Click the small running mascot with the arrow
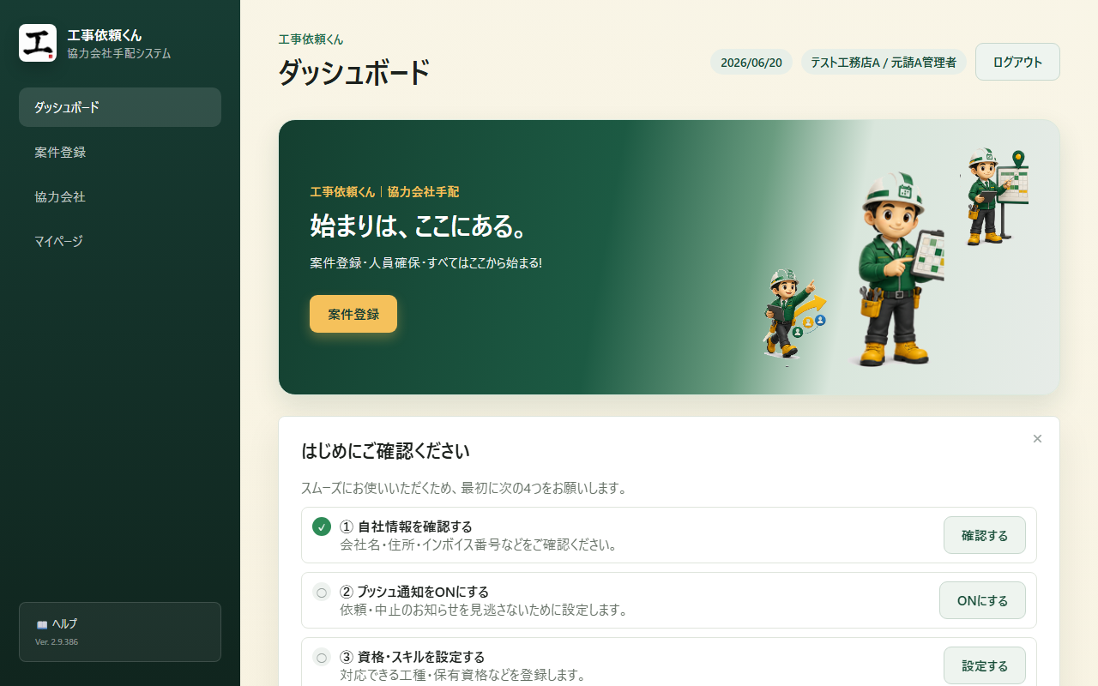Viewport: 1098px width, 686px height. [x=794, y=313]
